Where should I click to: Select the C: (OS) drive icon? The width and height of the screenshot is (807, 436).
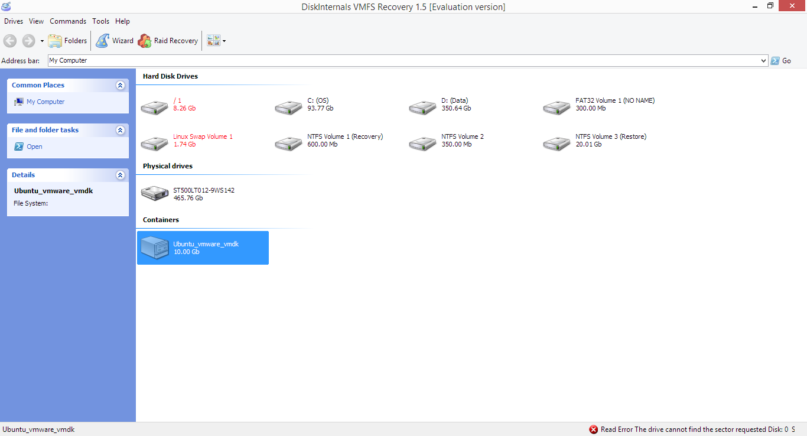[289, 108]
